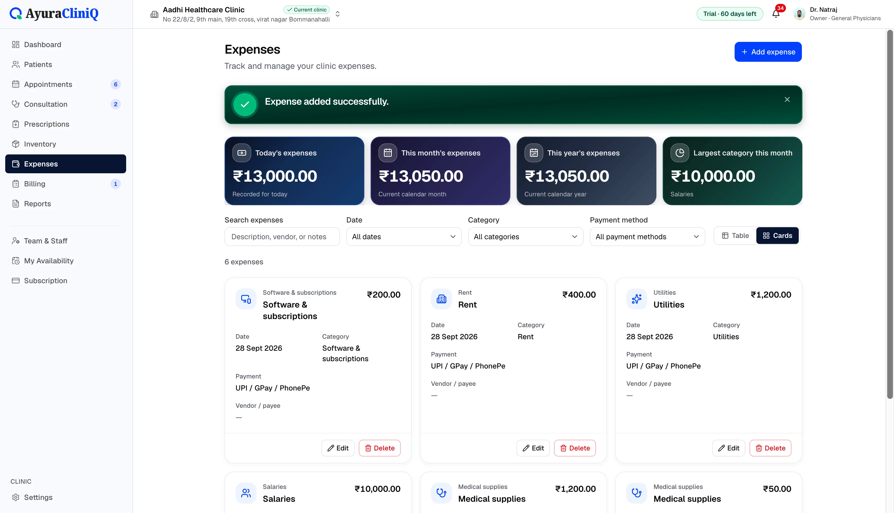Click the ₹1,200.00 Medical supplies stethoscope icon
Screen dimensions: 894x513
[441, 493]
